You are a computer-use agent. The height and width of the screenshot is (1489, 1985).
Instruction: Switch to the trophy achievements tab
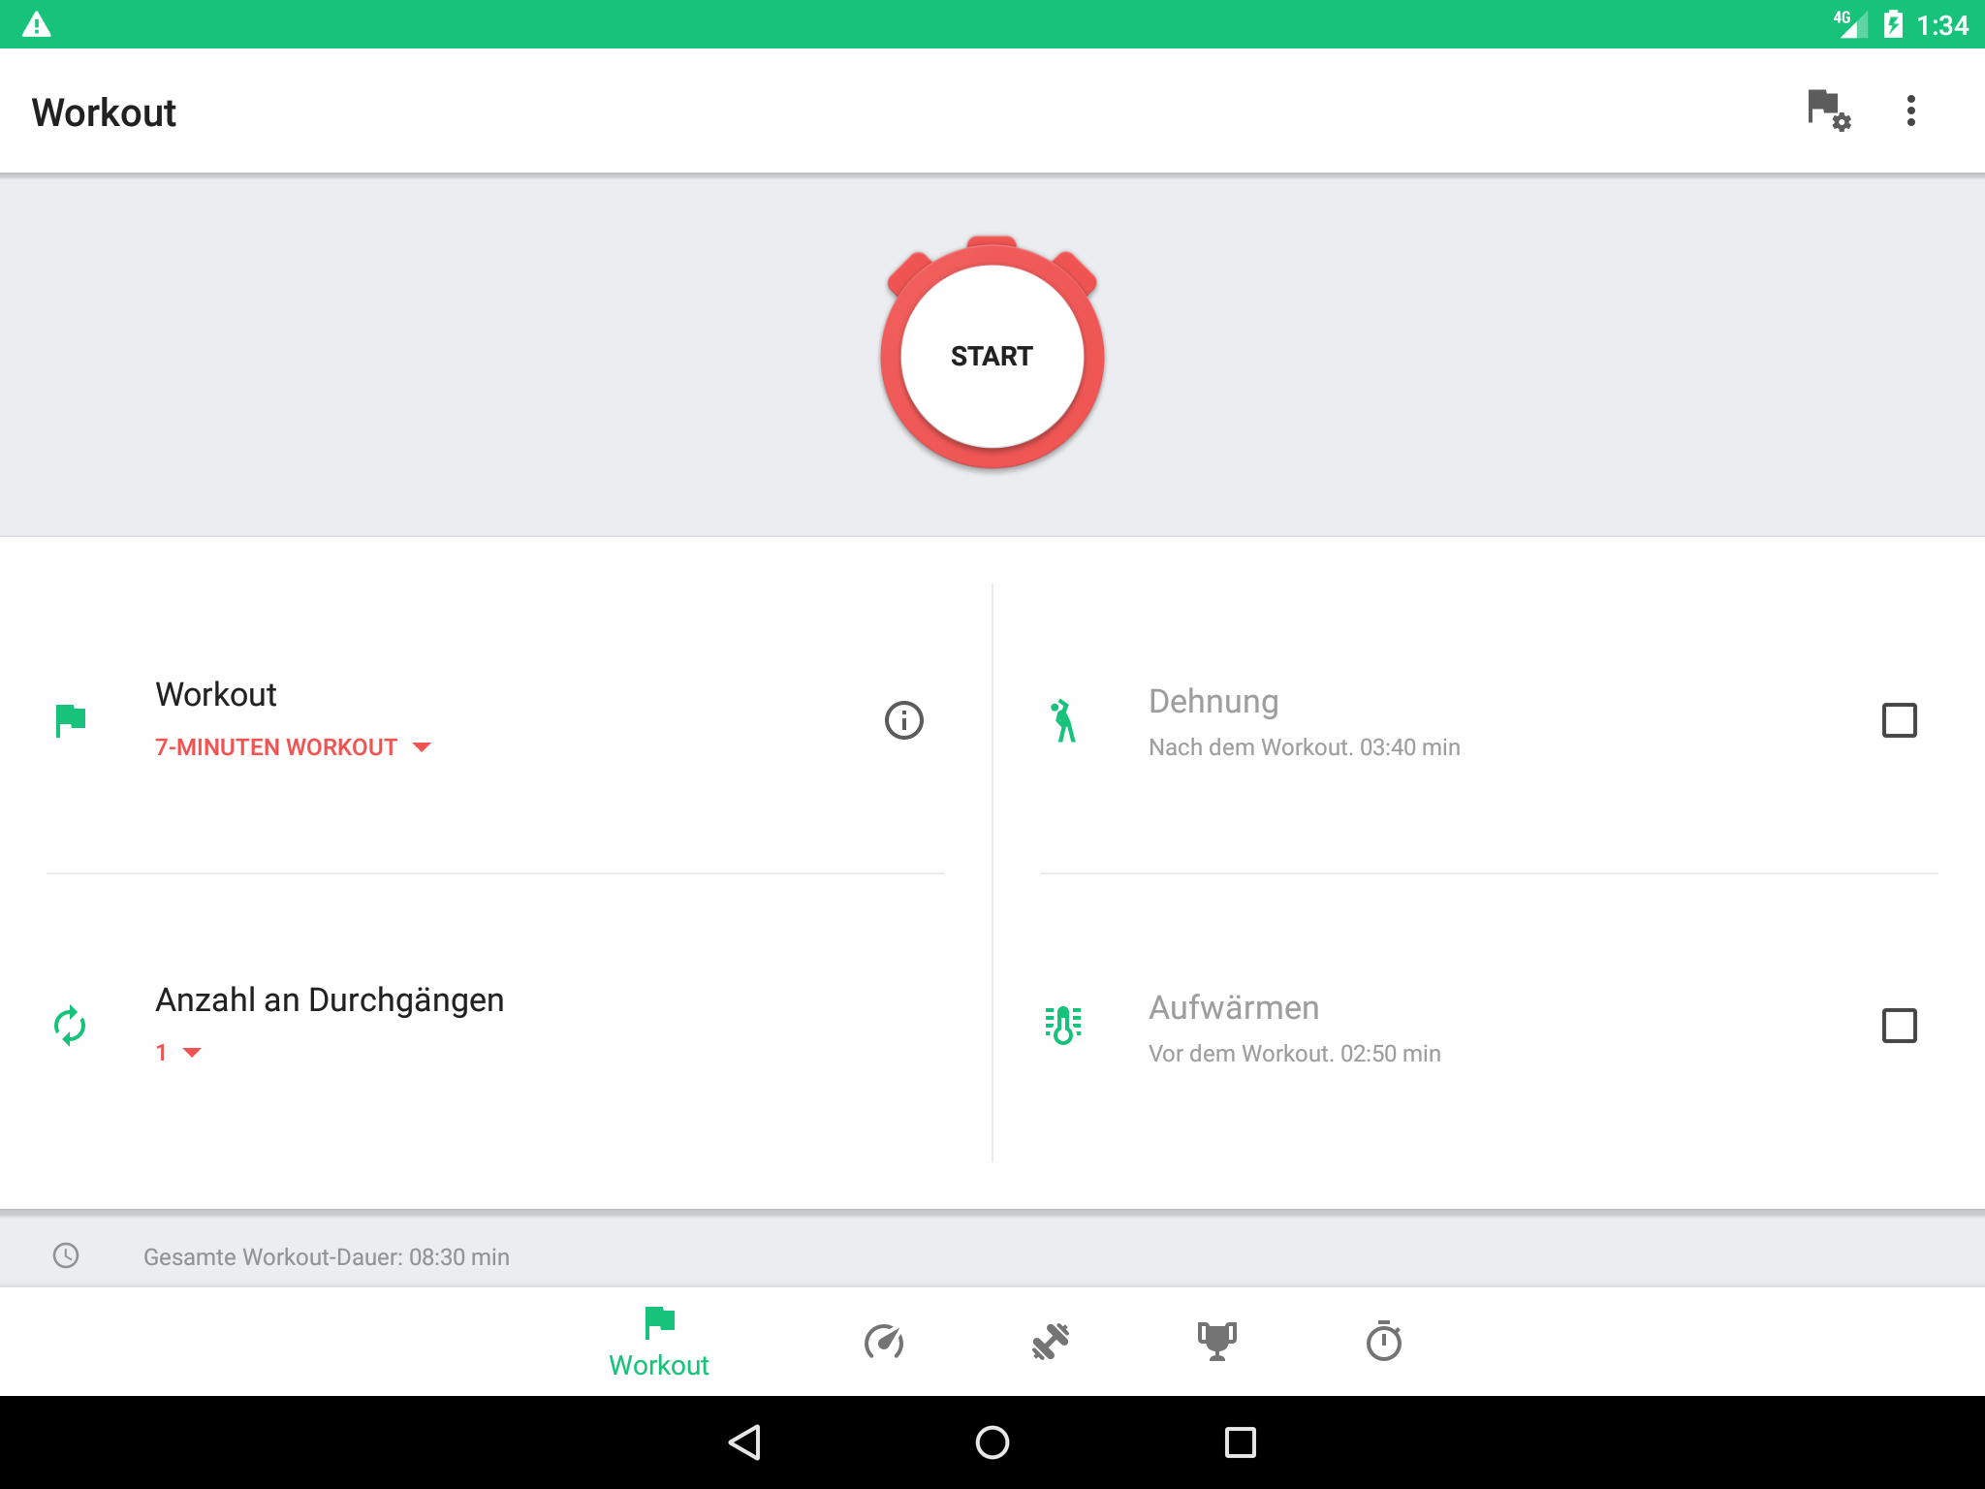[x=1217, y=1342]
